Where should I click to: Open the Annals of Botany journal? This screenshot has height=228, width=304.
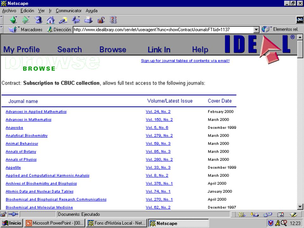point(21,151)
